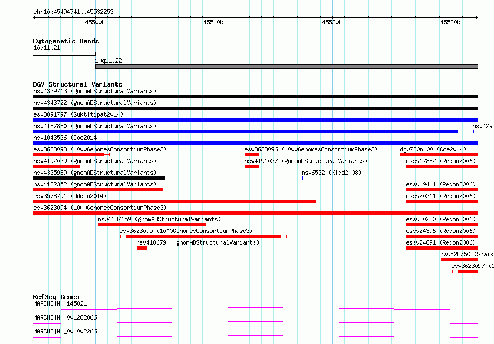
Task: Click the chr10:45494741..45532253 region label
Action: coord(73,12)
